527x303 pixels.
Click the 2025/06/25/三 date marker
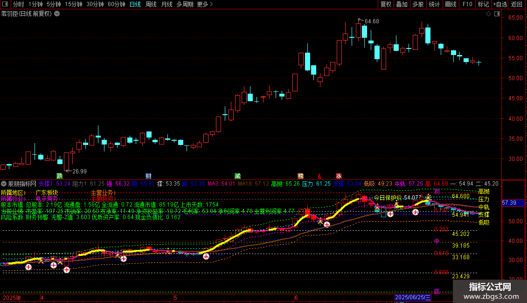[x=413, y=297]
